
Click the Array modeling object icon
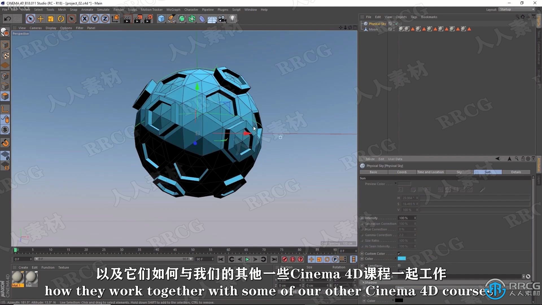pos(192,19)
